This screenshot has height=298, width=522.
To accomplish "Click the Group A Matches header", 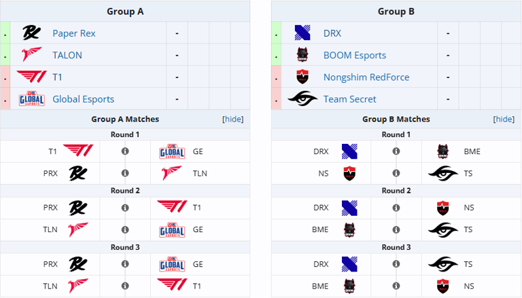I will pyautogui.click(x=125, y=119).
